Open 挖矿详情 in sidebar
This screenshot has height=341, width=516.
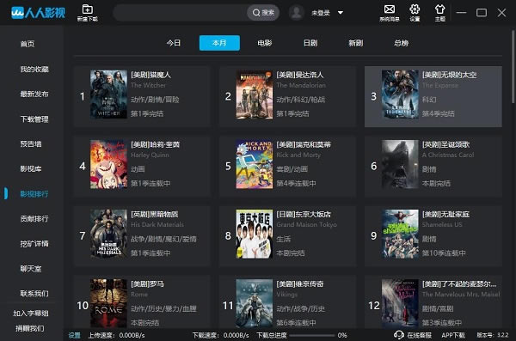(34, 243)
